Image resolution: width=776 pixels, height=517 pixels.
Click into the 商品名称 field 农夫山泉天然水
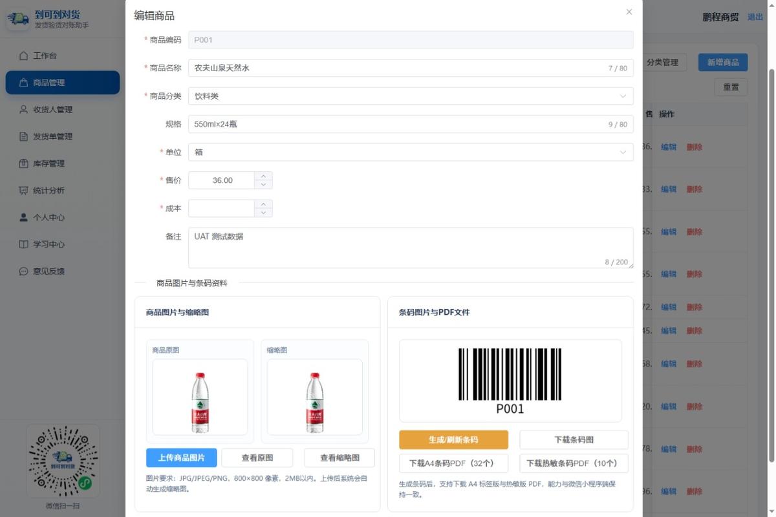(411, 68)
